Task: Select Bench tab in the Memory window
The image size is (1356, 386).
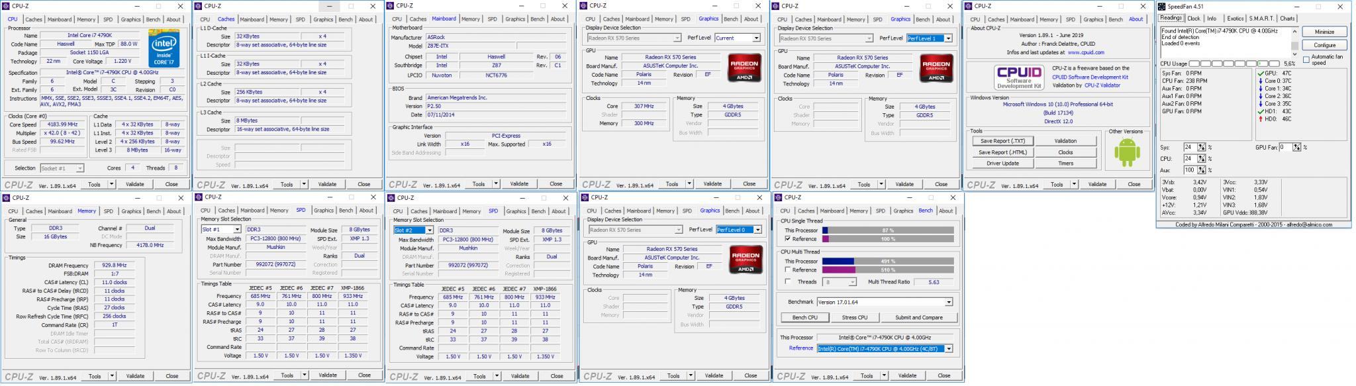Action: point(154,211)
